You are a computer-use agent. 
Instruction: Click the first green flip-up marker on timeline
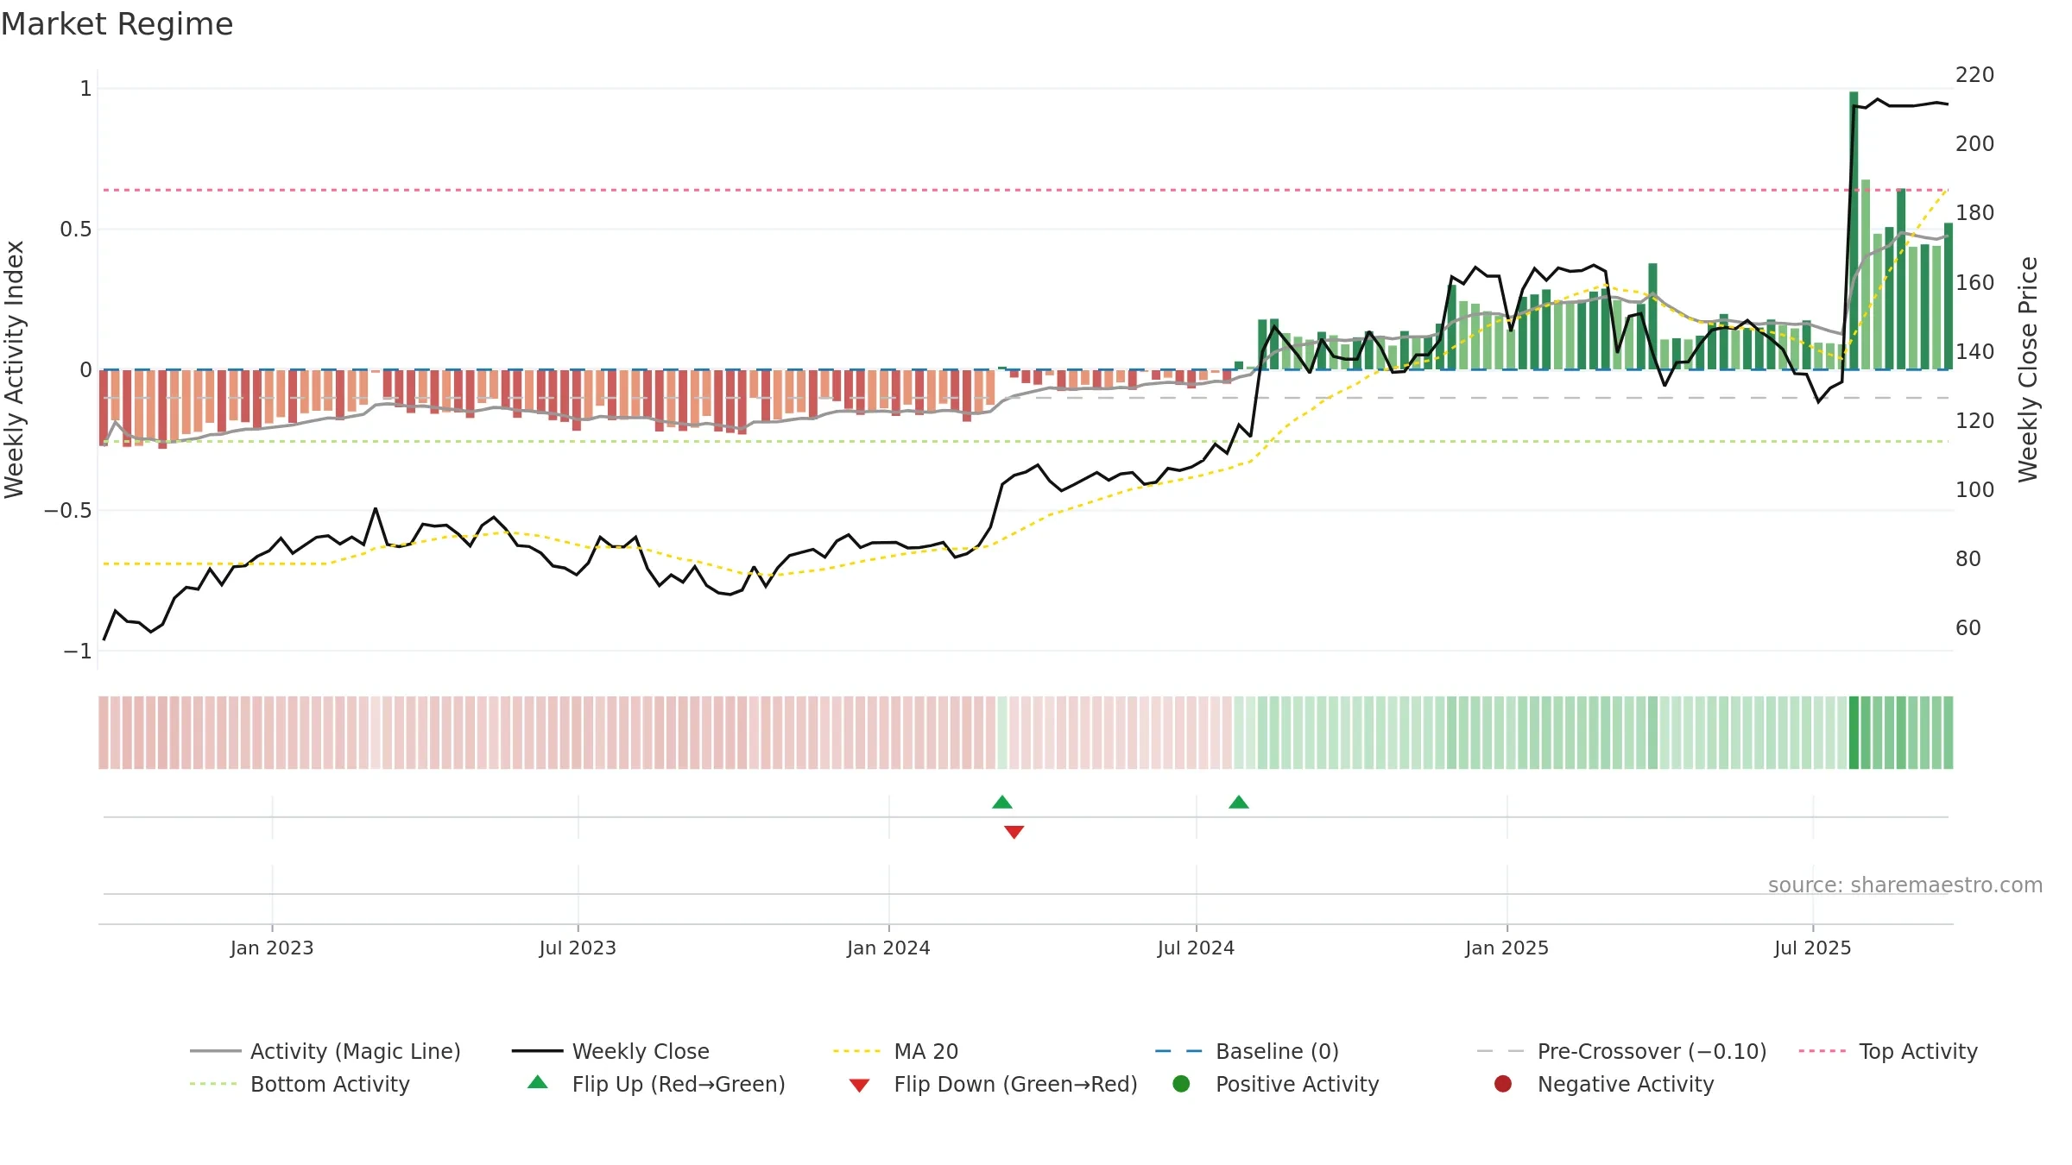[x=1002, y=803]
